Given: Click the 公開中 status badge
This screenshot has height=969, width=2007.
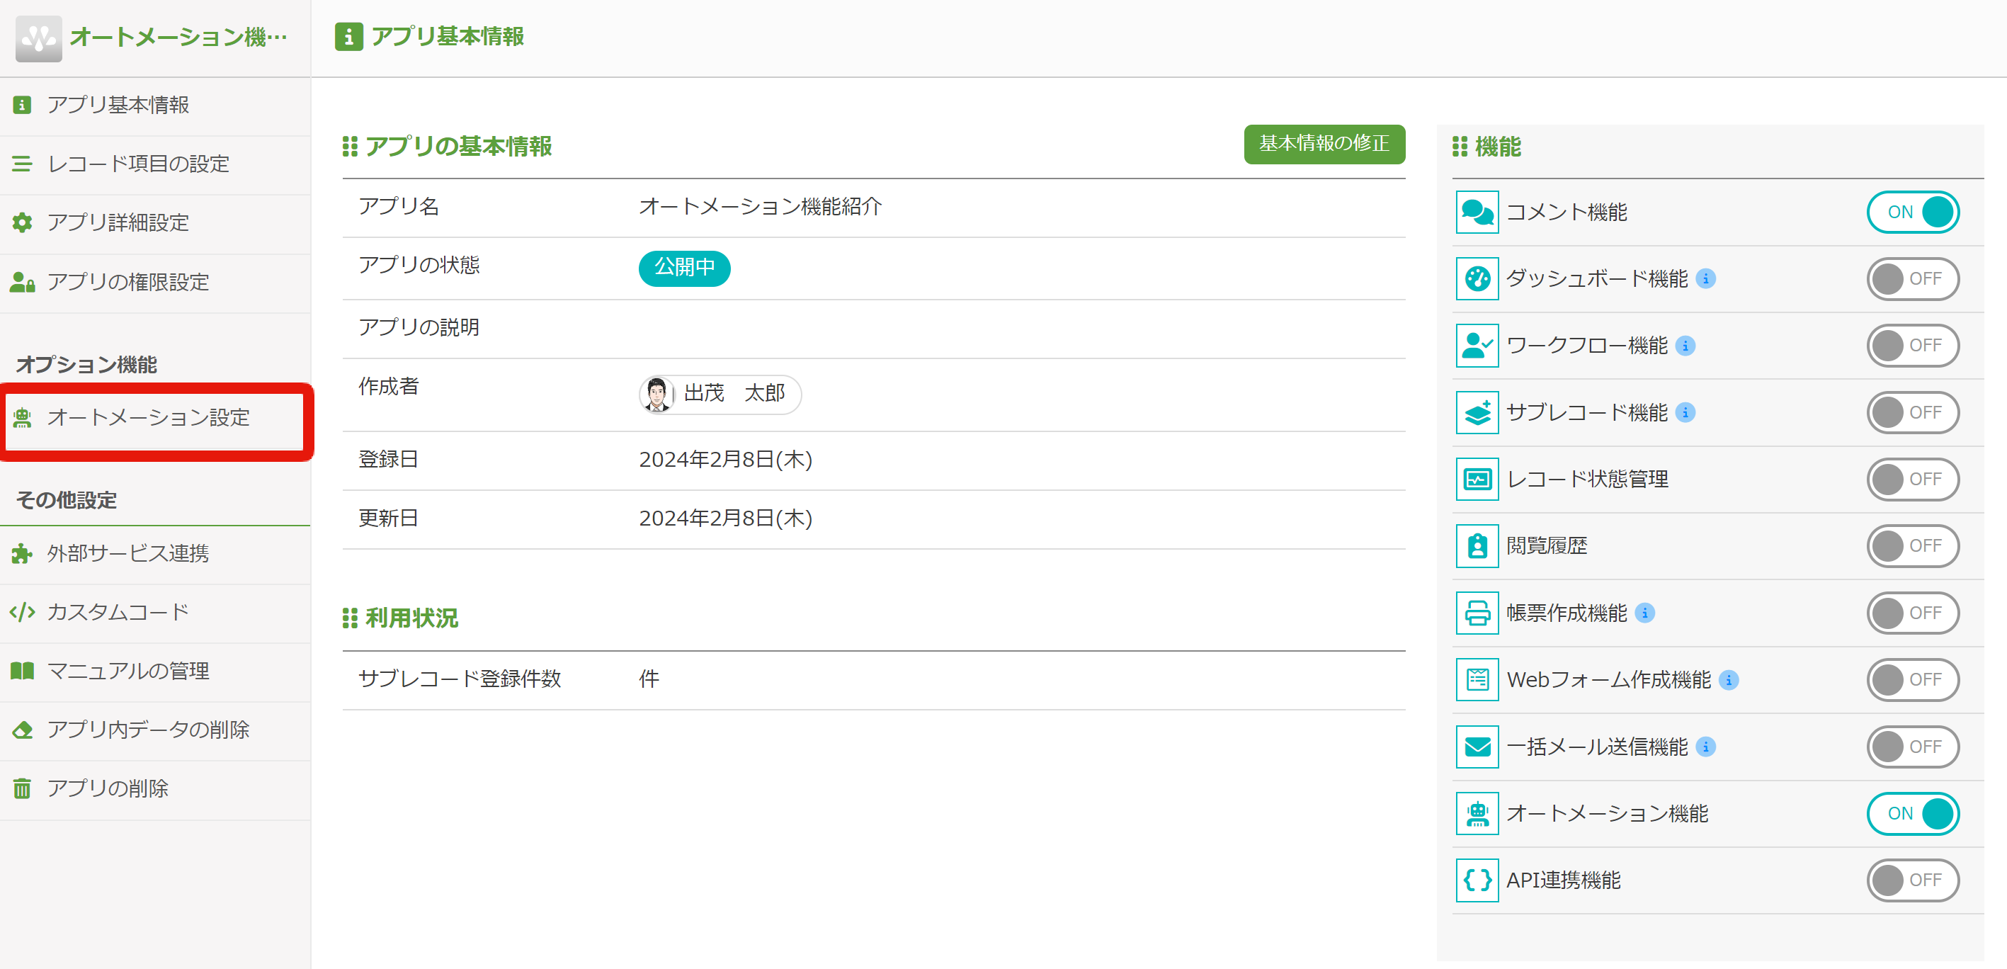Looking at the screenshot, I should point(683,267).
